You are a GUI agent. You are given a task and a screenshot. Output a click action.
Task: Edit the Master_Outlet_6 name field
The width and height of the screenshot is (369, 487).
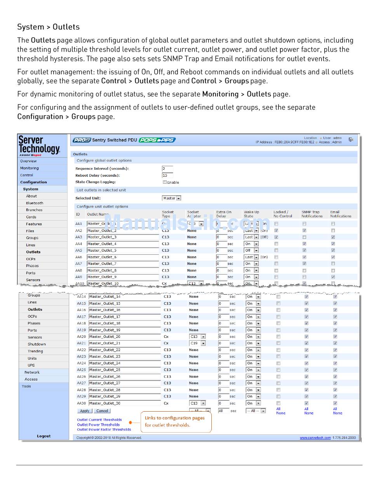(123, 257)
